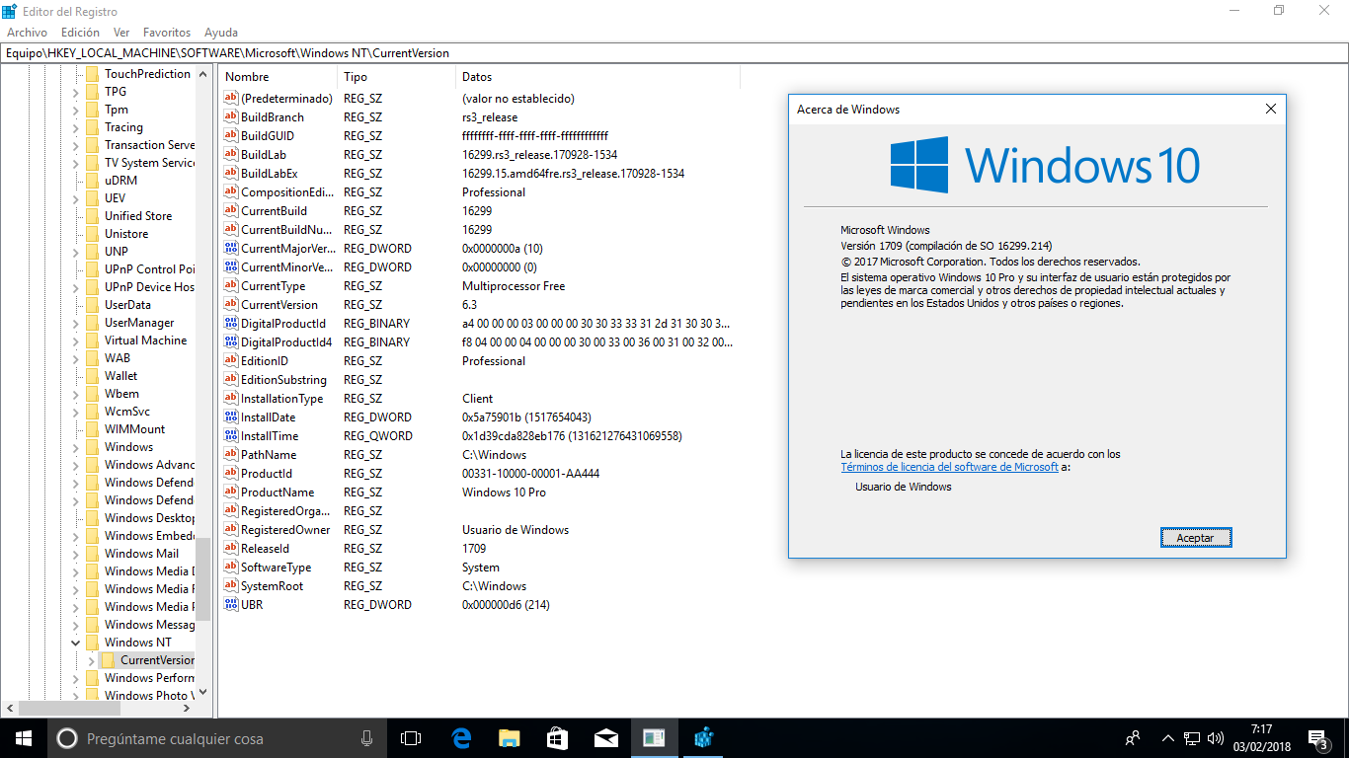Image resolution: width=1349 pixels, height=758 pixels.
Task: Launch Microsoft Edge from the taskbar
Action: 460,738
